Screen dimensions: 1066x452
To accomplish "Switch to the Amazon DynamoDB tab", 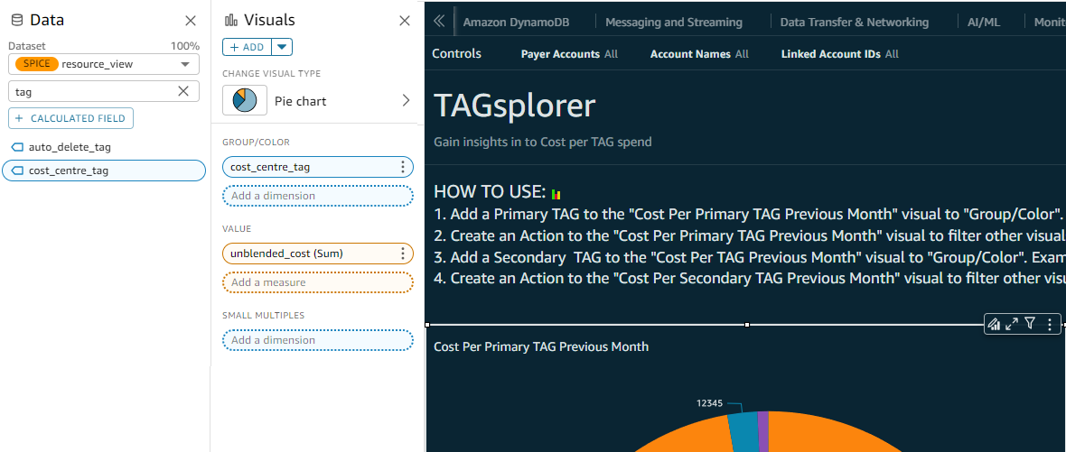I will (515, 22).
